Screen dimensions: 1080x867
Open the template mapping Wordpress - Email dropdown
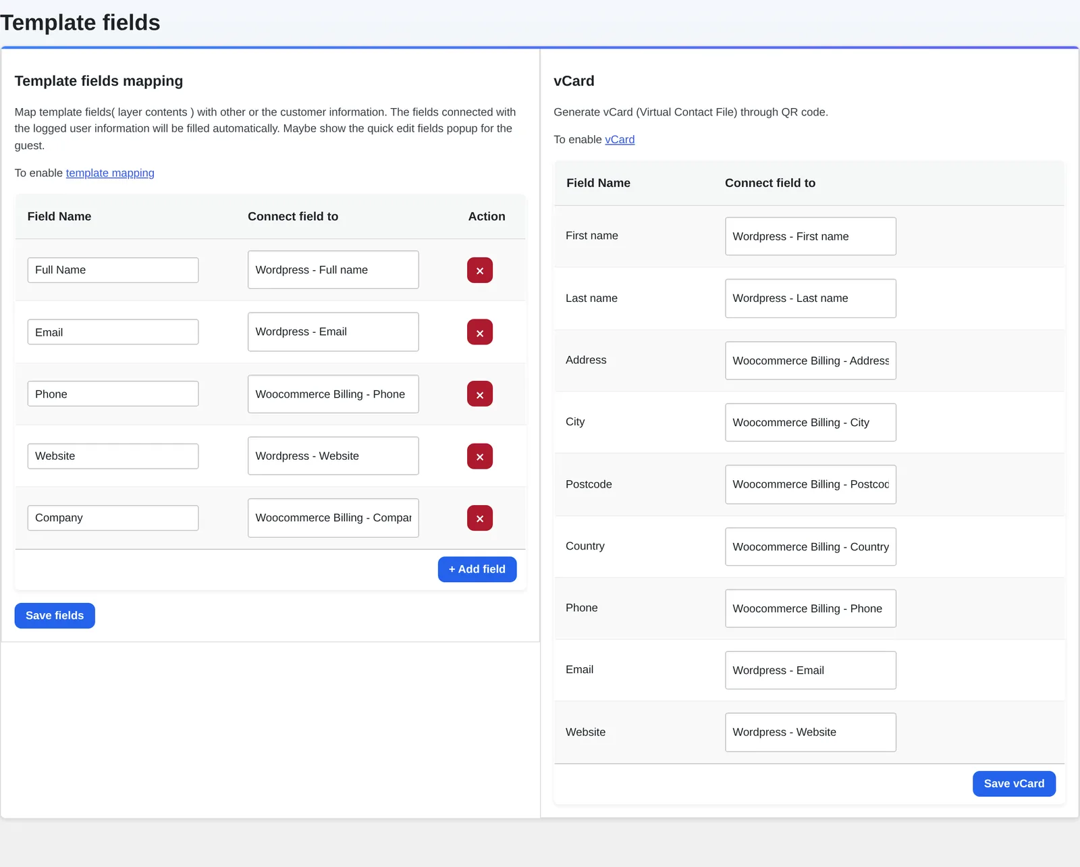[x=333, y=332]
